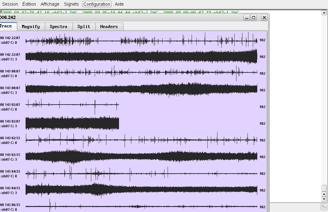The image size is (328, 212).
Task: Select the Trace tab
Action: click(6, 26)
